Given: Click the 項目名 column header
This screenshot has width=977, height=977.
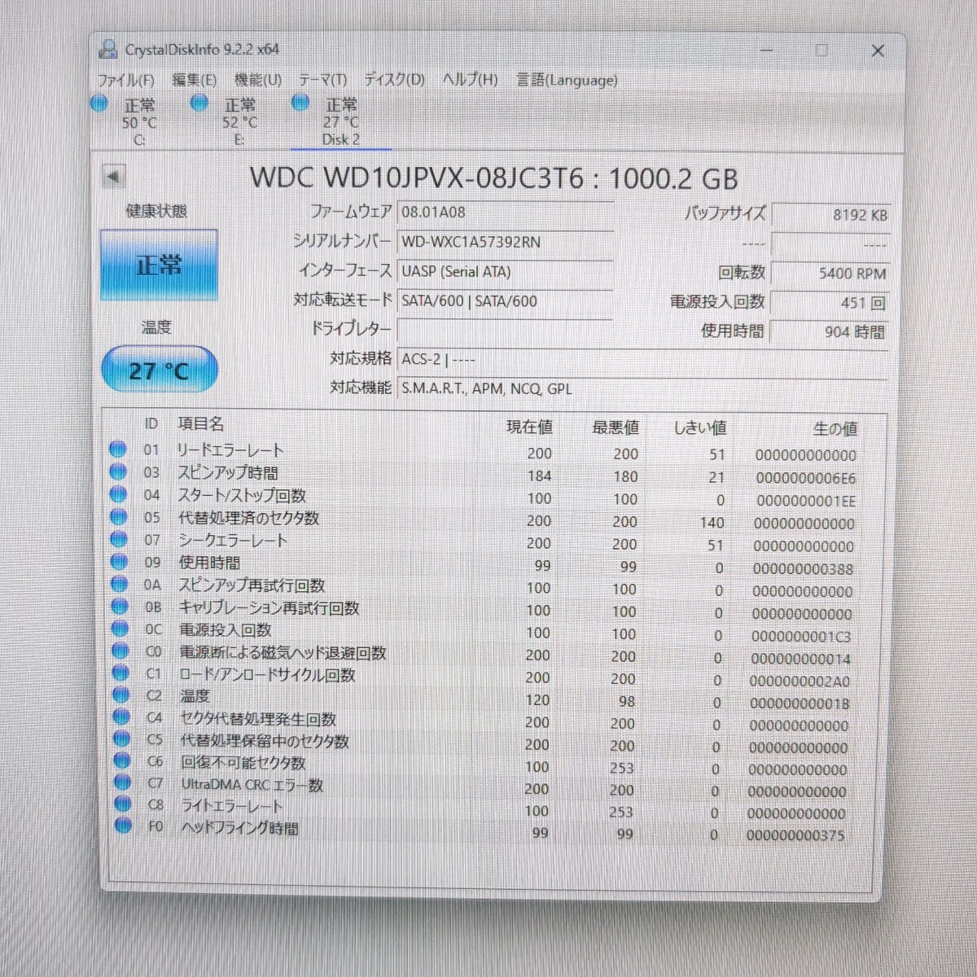Looking at the screenshot, I should [x=200, y=423].
